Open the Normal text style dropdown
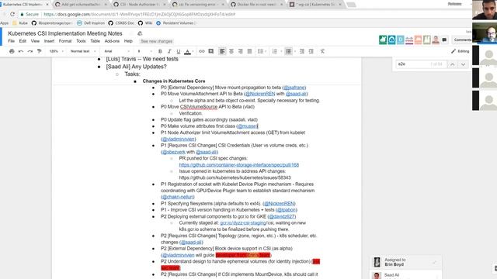Image resolution: width=497 pixels, height=279 pixels. pos(83,51)
